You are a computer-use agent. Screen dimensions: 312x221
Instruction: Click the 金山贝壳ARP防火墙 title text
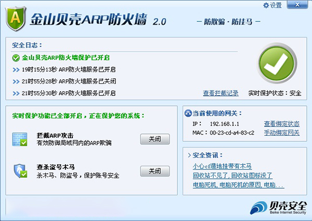click(89, 20)
